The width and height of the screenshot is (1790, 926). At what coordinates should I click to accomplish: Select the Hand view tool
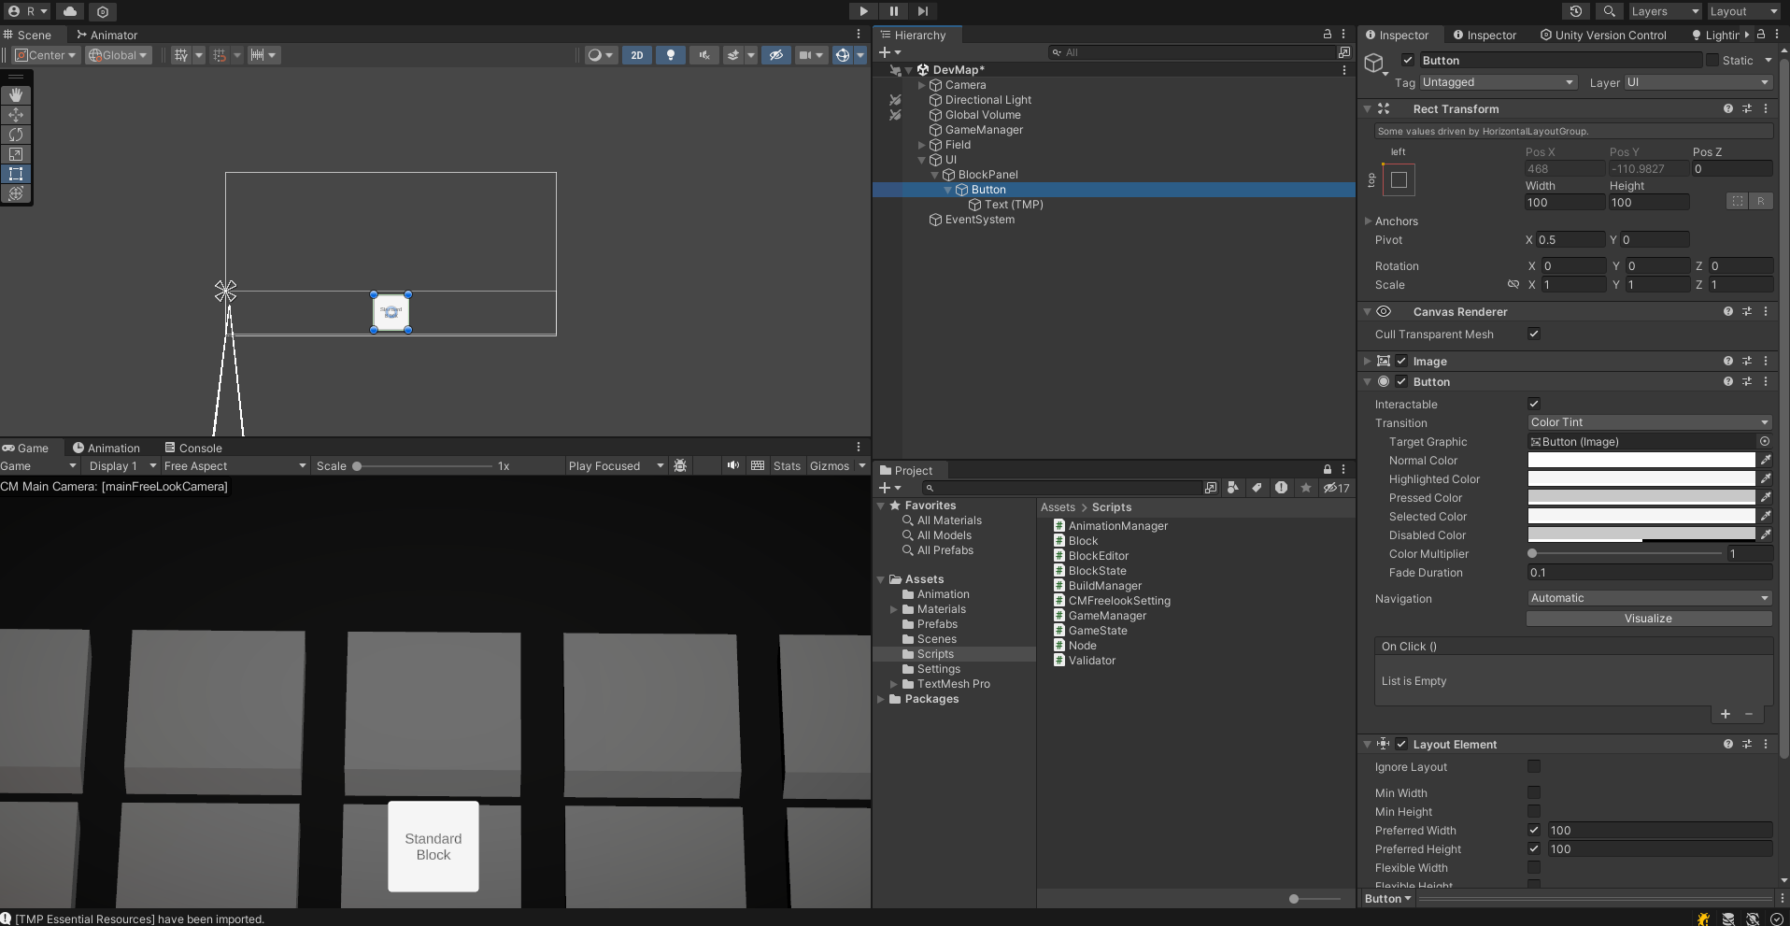click(16, 95)
